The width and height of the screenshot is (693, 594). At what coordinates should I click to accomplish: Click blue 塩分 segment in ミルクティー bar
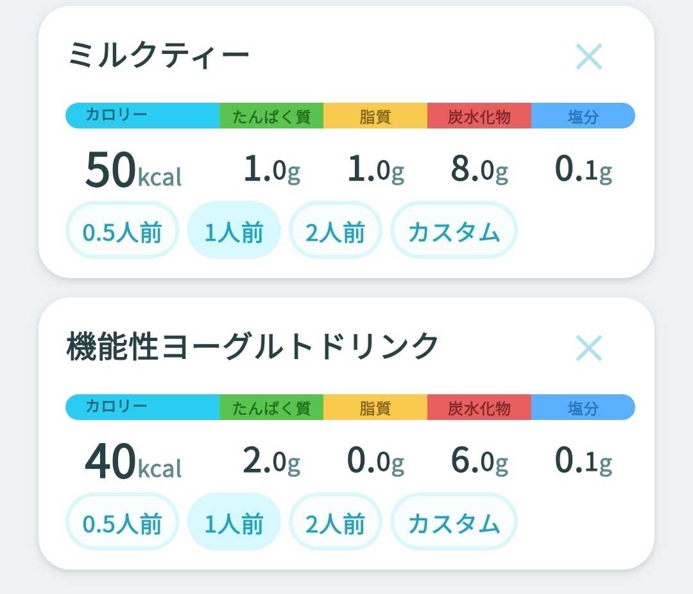point(583,116)
